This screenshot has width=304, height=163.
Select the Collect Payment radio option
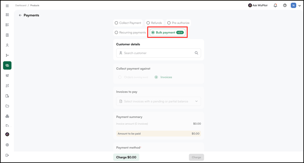pos(128,23)
